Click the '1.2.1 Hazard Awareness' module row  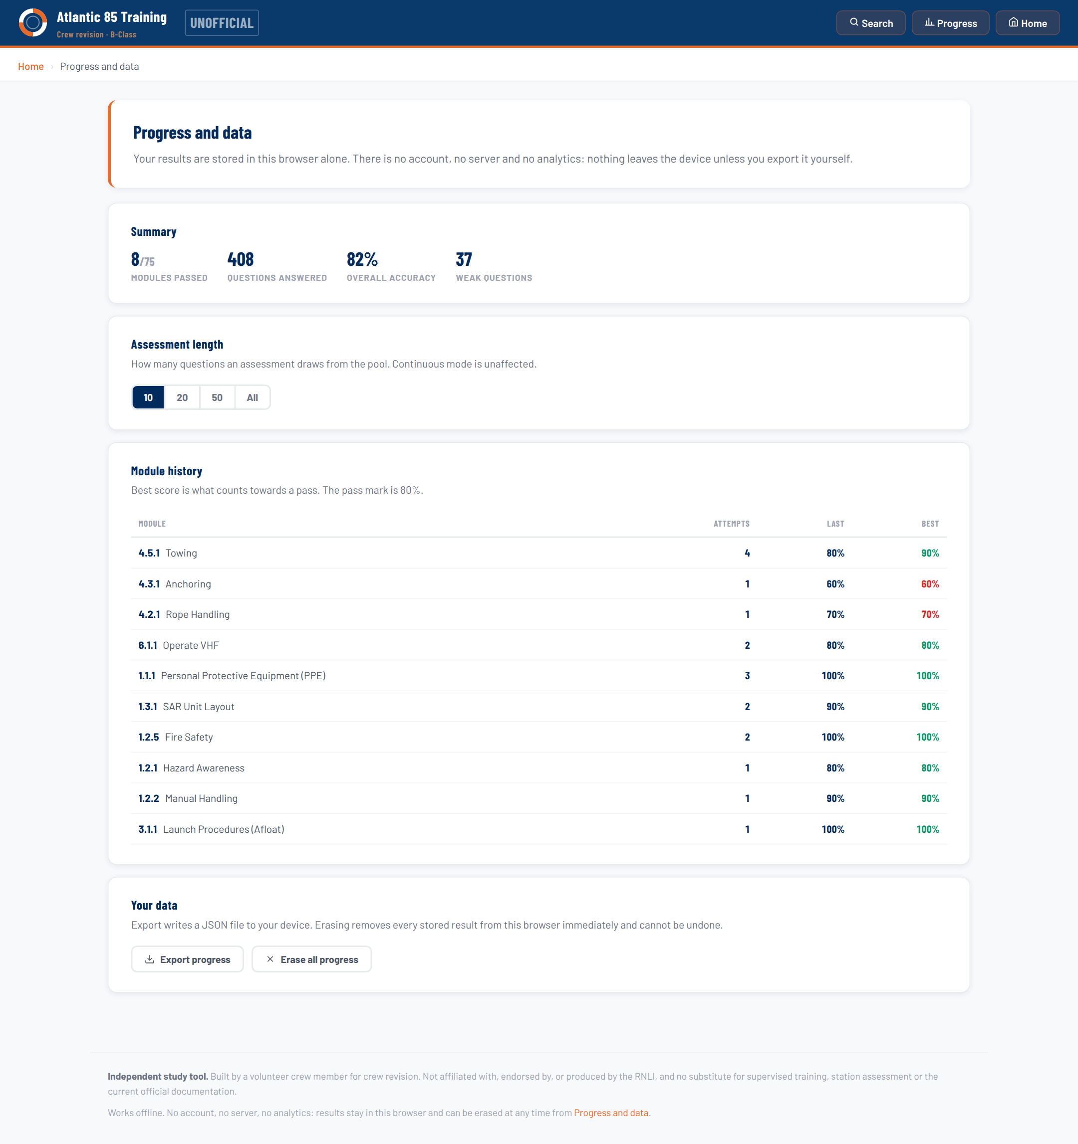tap(539, 767)
